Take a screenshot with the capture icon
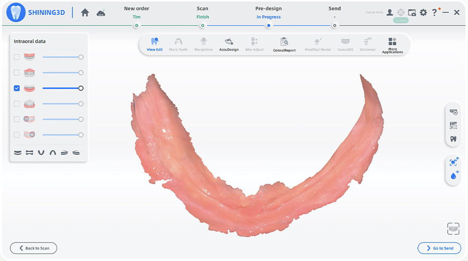Image resolution: width=468 pixels, height=261 pixels. pos(412,13)
